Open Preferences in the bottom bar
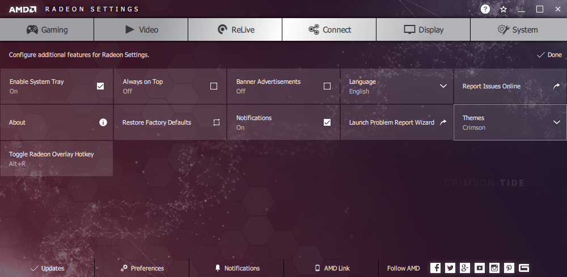This screenshot has width=567, height=277. pos(142,269)
